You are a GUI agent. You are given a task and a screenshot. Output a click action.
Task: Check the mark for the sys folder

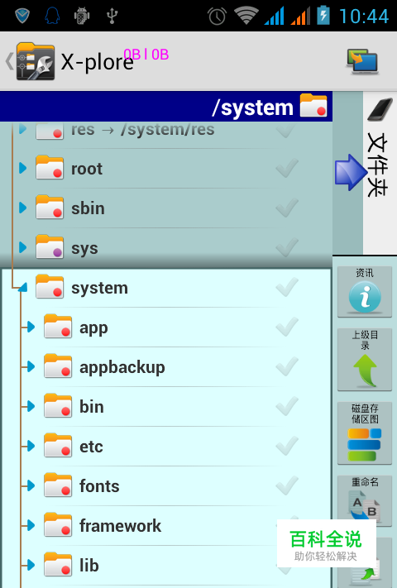[x=287, y=247]
